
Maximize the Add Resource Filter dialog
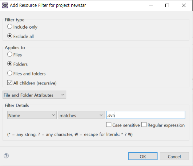coord(167,5)
